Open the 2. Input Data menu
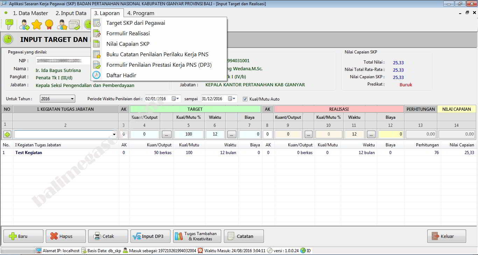The image size is (478, 255). coord(71,13)
